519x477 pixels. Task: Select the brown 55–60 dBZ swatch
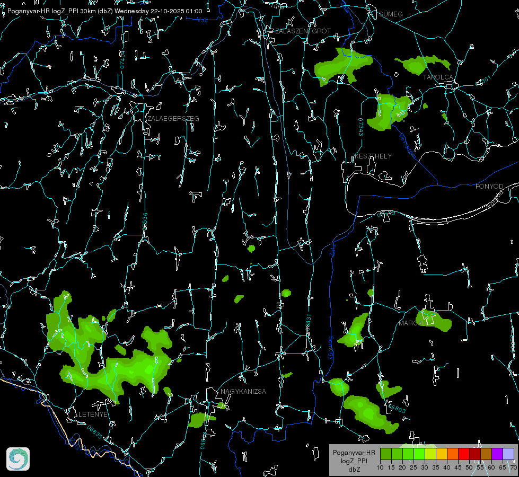pos(486,454)
